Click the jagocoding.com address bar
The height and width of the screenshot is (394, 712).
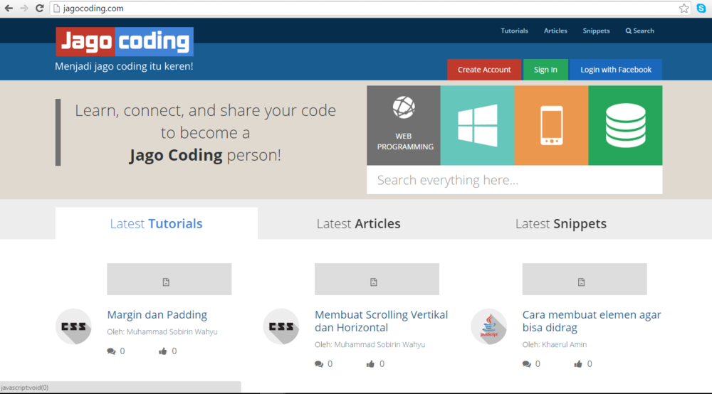[356, 9]
